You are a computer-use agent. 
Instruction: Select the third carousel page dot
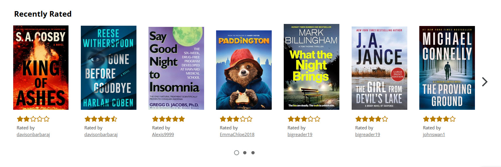(x=253, y=153)
